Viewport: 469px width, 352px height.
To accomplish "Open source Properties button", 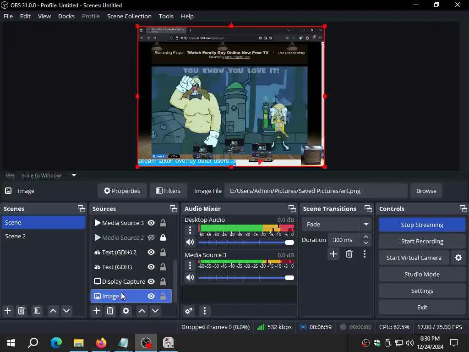I will (x=122, y=191).
